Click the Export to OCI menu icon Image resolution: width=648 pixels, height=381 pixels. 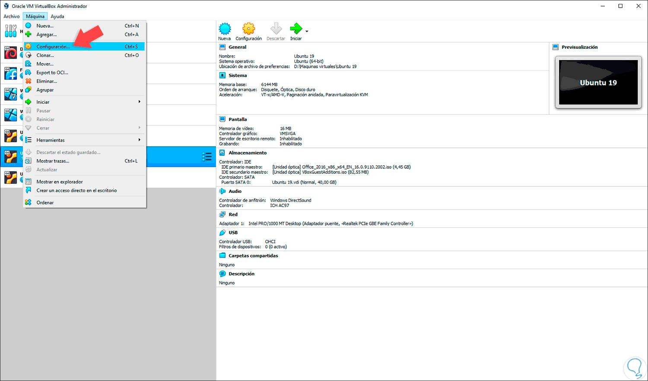(29, 72)
